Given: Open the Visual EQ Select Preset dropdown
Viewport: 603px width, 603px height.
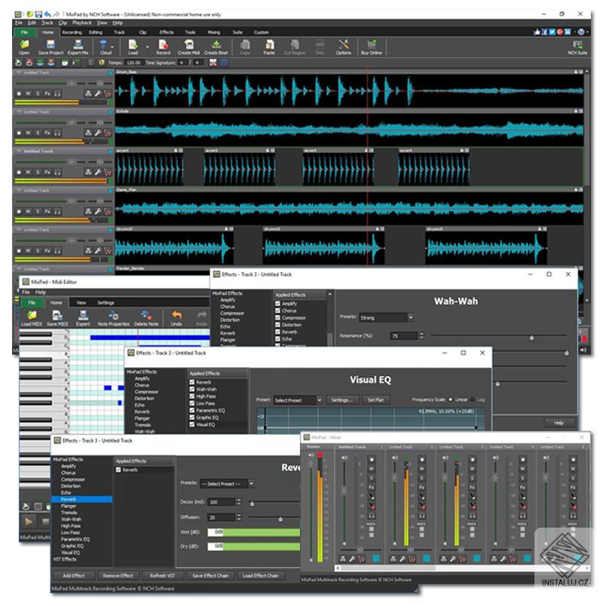Looking at the screenshot, I should pos(298,400).
